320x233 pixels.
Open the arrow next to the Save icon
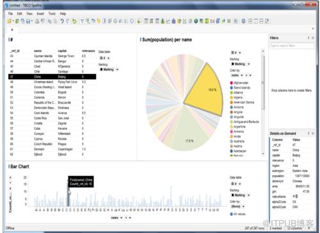(32, 21)
